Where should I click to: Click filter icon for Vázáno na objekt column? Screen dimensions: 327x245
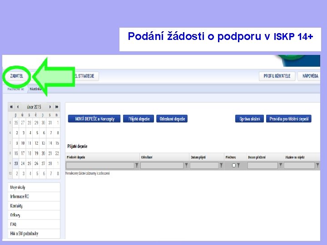coord(317,166)
